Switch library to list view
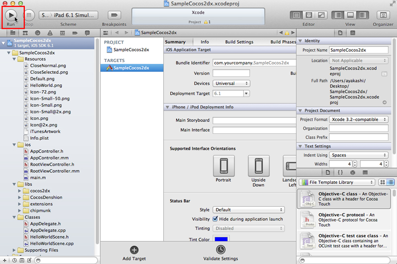Image resolution: width=397 pixels, height=264 pixels. [x=391, y=182]
